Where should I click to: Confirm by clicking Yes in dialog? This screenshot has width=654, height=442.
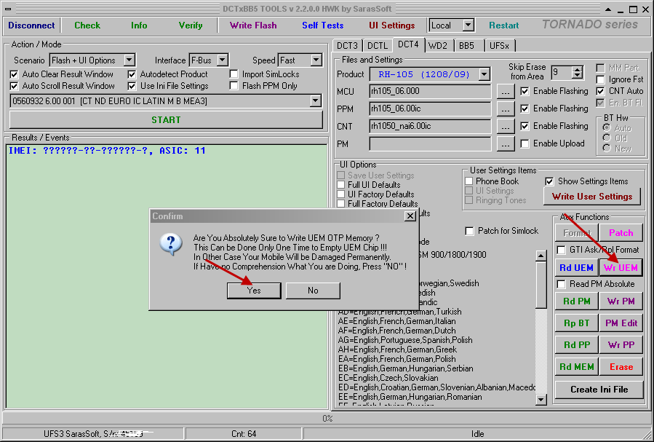[254, 291]
